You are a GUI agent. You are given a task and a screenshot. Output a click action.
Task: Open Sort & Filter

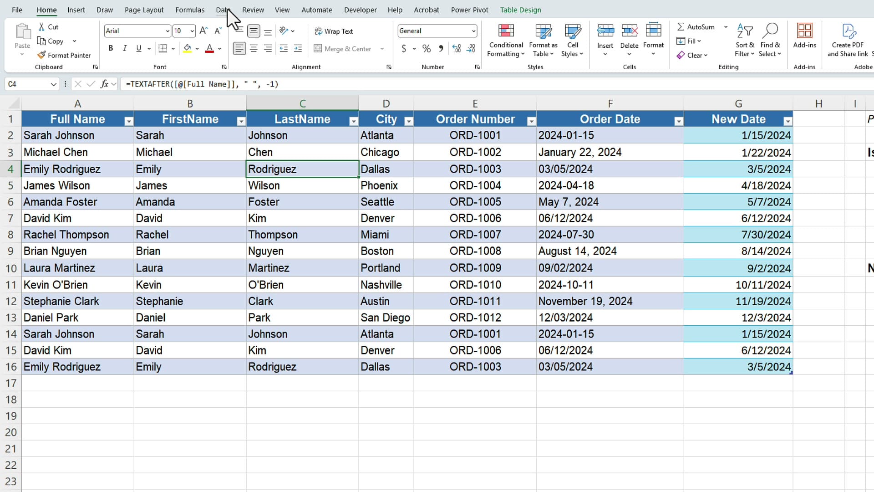[x=745, y=41]
